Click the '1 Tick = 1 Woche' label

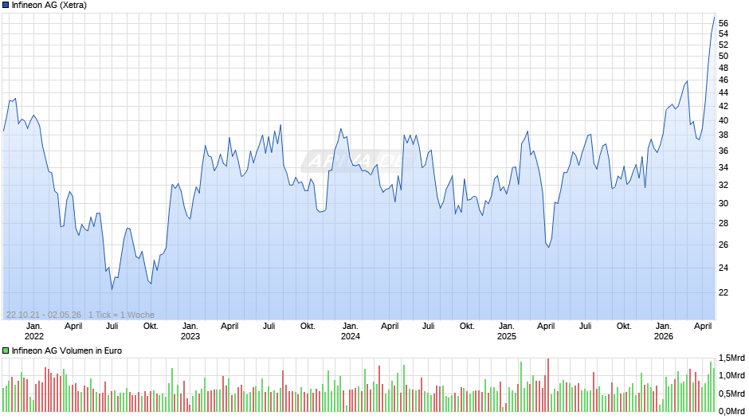click(121, 315)
